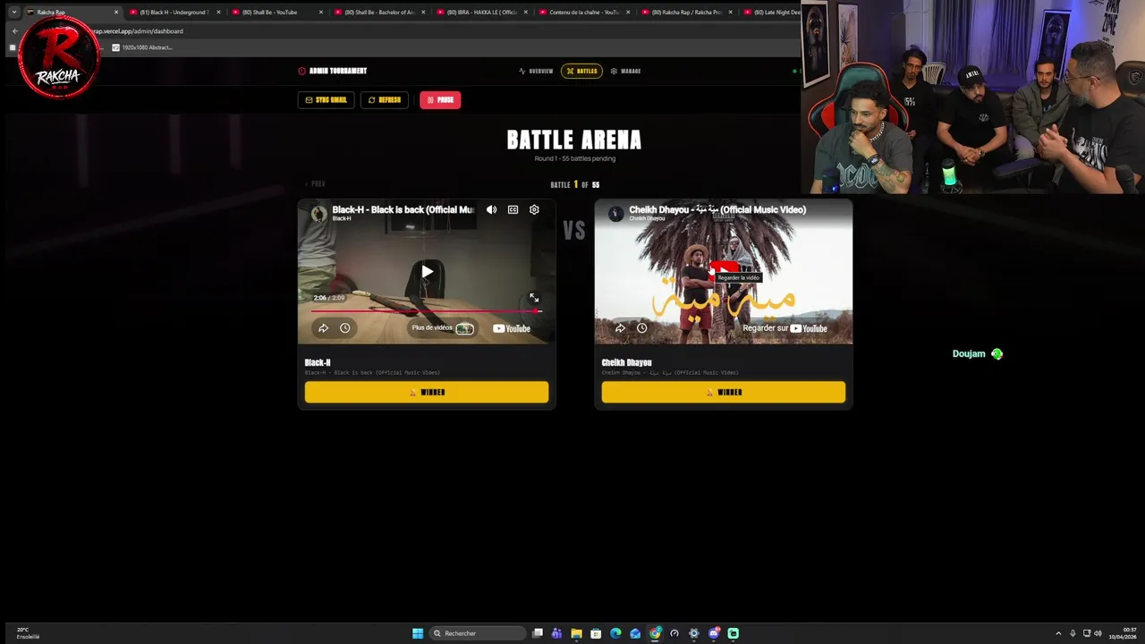Share the Cheikh Dhayou video

620,328
